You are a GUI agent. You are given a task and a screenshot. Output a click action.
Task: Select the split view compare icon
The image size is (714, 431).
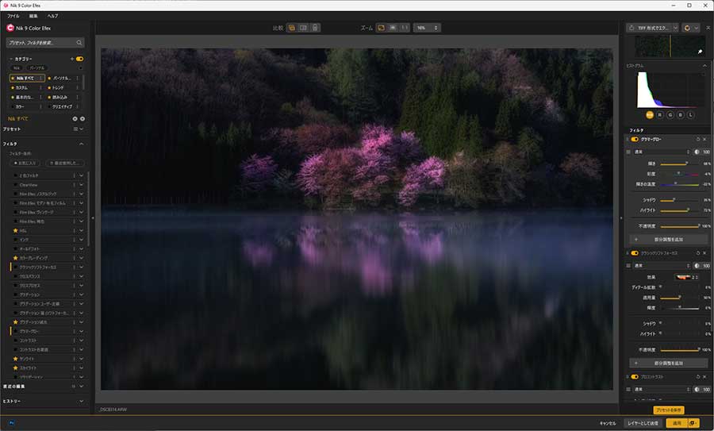(x=304, y=28)
